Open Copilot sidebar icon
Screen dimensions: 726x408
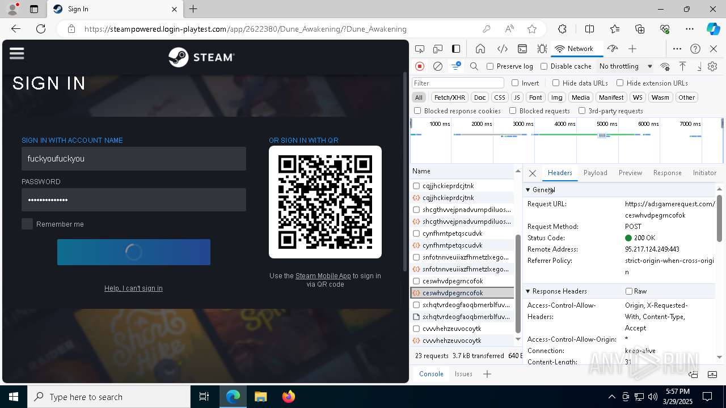713,29
